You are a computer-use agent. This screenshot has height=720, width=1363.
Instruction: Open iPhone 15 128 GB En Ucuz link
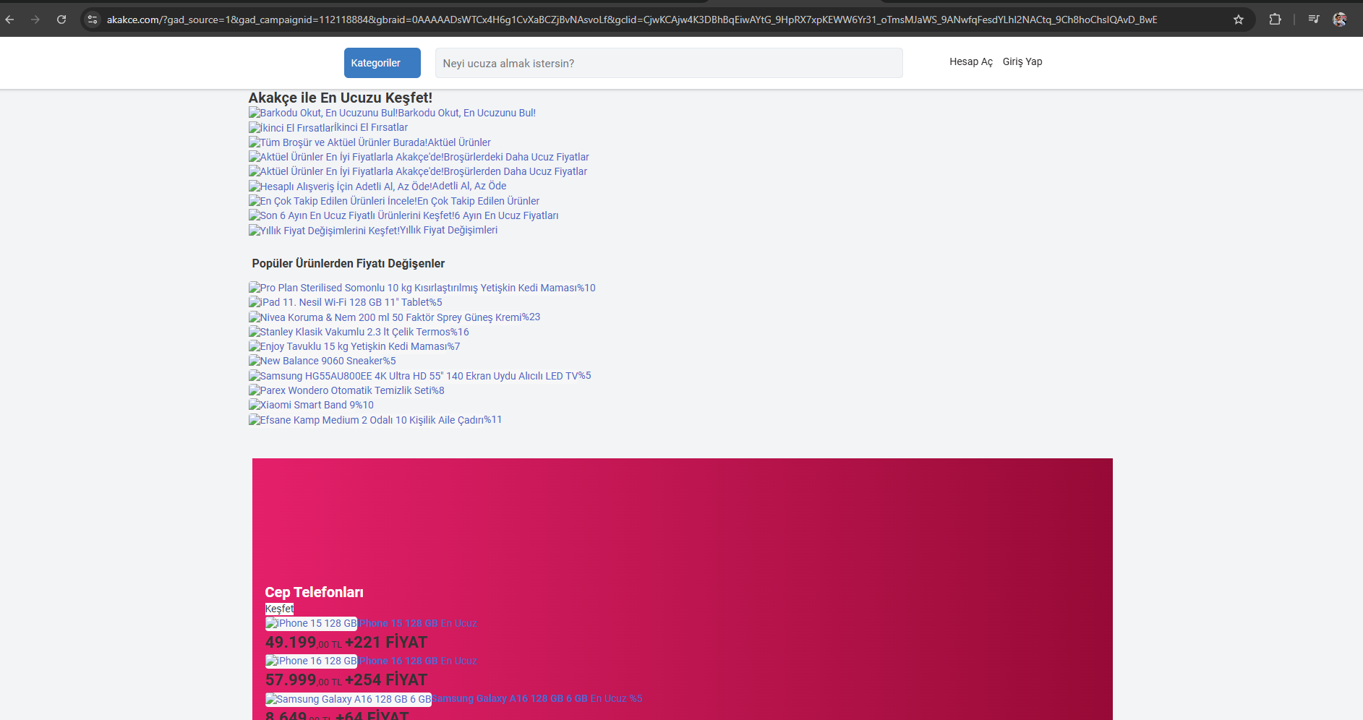coord(371,623)
